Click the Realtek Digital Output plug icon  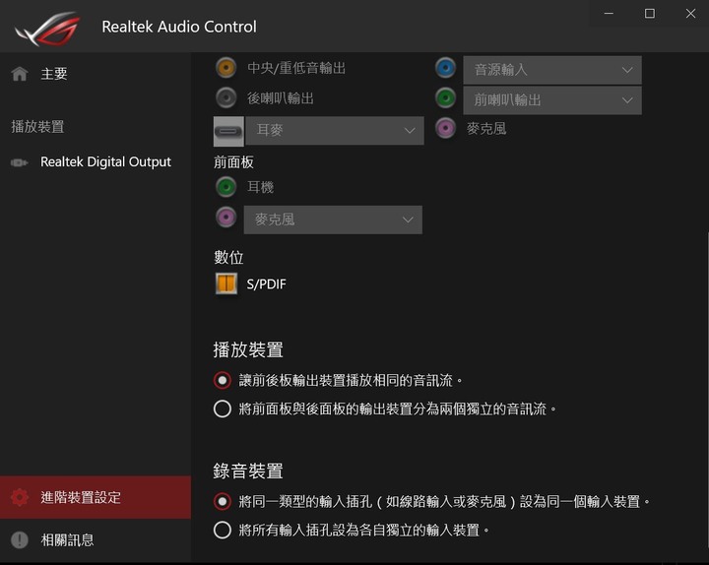[x=19, y=162]
